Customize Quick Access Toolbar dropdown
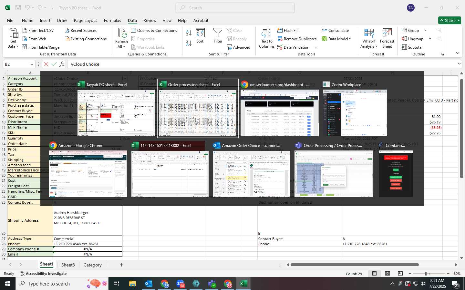The height and width of the screenshot is (290, 465). pos(52,8)
